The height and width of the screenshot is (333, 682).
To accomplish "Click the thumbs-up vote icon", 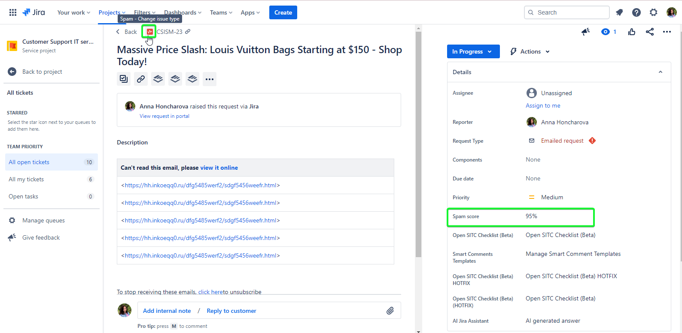I will tap(631, 32).
